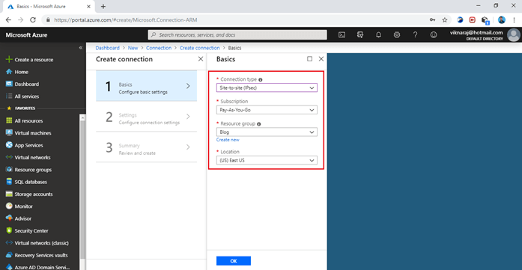Go to Connection in the breadcrumb
The width and height of the screenshot is (522, 270).
tap(159, 48)
